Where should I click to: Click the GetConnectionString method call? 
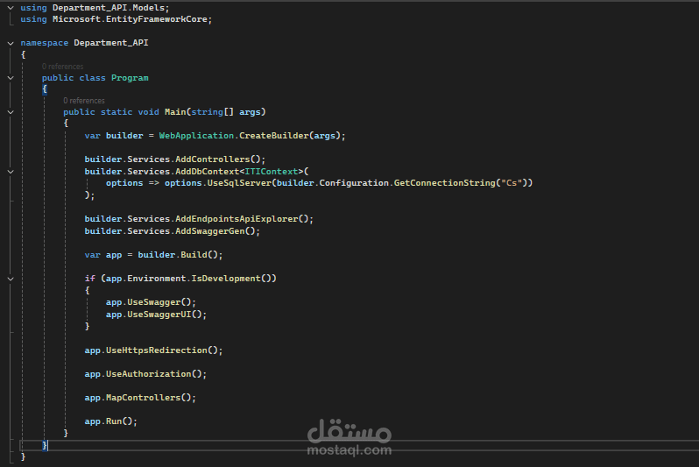pos(444,183)
